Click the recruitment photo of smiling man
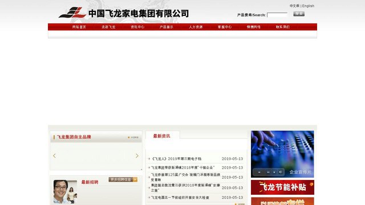 click(65, 192)
